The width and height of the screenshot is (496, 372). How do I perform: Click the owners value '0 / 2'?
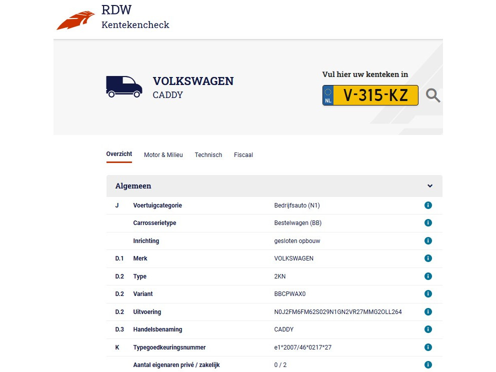[x=280, y=364]
